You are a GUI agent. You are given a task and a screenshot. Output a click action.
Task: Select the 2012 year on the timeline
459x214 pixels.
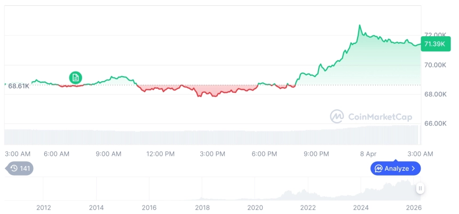coord(43,208)
